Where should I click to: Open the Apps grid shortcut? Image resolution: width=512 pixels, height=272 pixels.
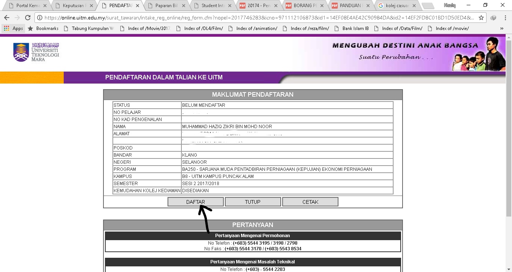tap(13, 28)
